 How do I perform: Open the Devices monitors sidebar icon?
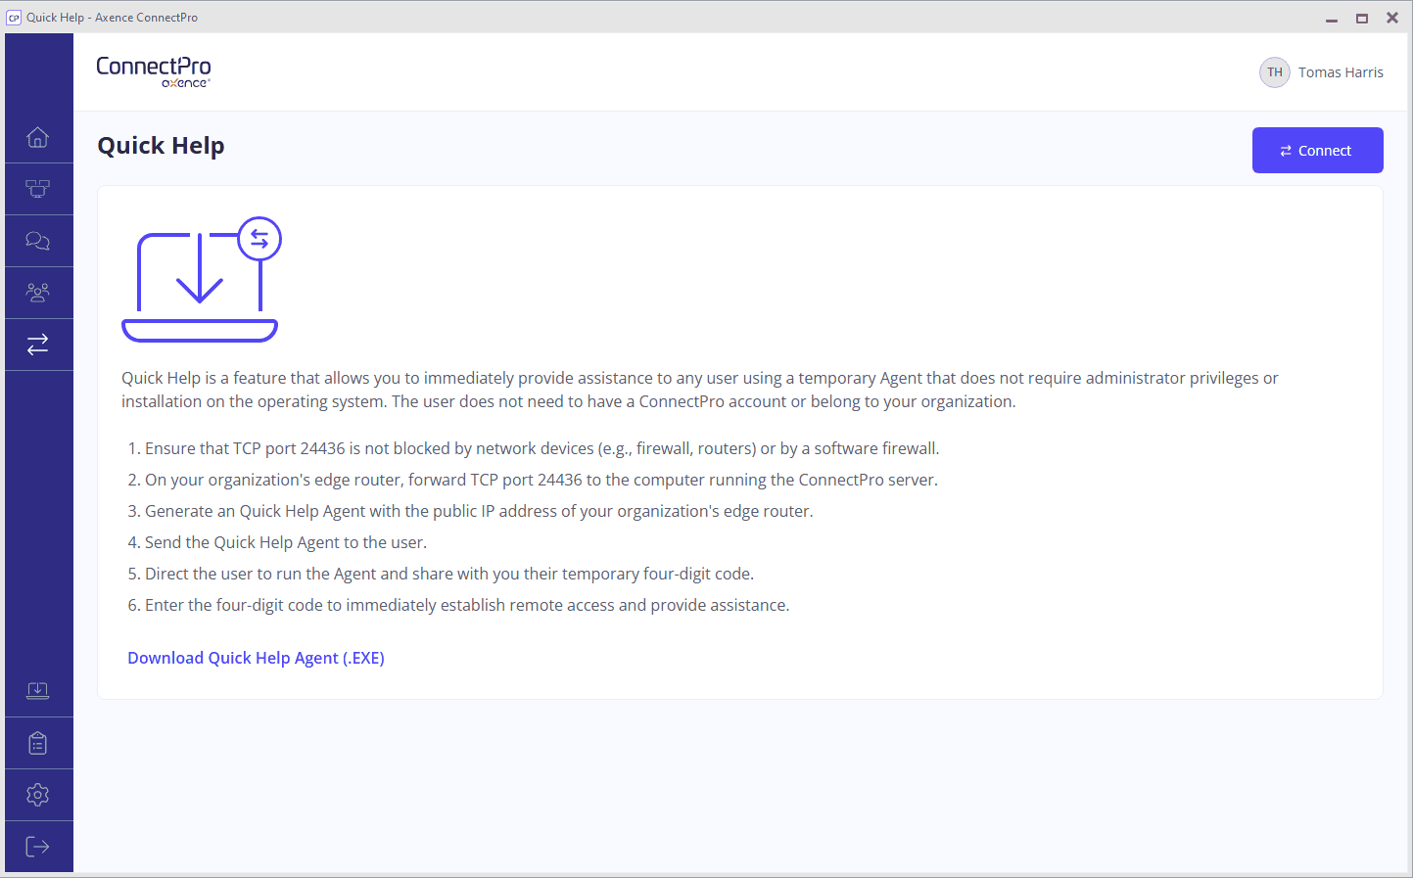[x=38, y=189]
